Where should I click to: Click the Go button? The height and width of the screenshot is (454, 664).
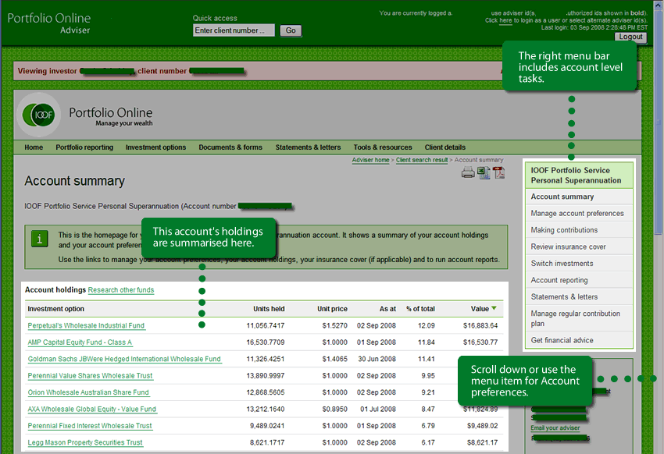(291, 30)
